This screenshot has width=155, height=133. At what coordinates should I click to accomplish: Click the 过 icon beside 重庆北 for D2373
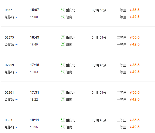tap(63, 38)
